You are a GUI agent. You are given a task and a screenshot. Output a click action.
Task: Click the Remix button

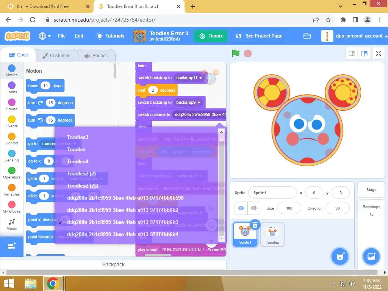pyautogui.click(x=211, y=36)
